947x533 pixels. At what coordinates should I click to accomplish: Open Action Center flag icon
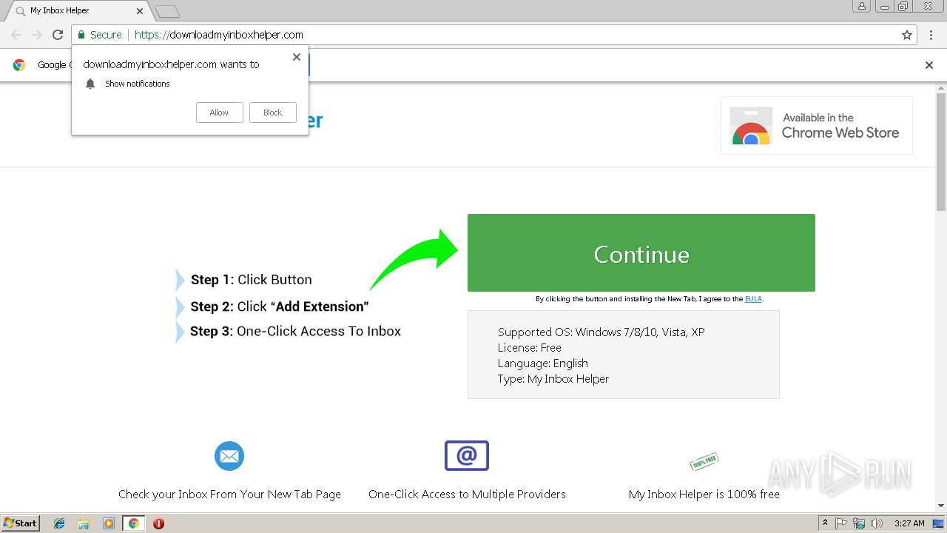coord(841,523)
